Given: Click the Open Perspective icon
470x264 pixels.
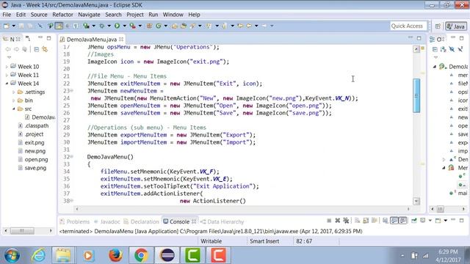Looking at the screenshot, I should tap(438, 26).
